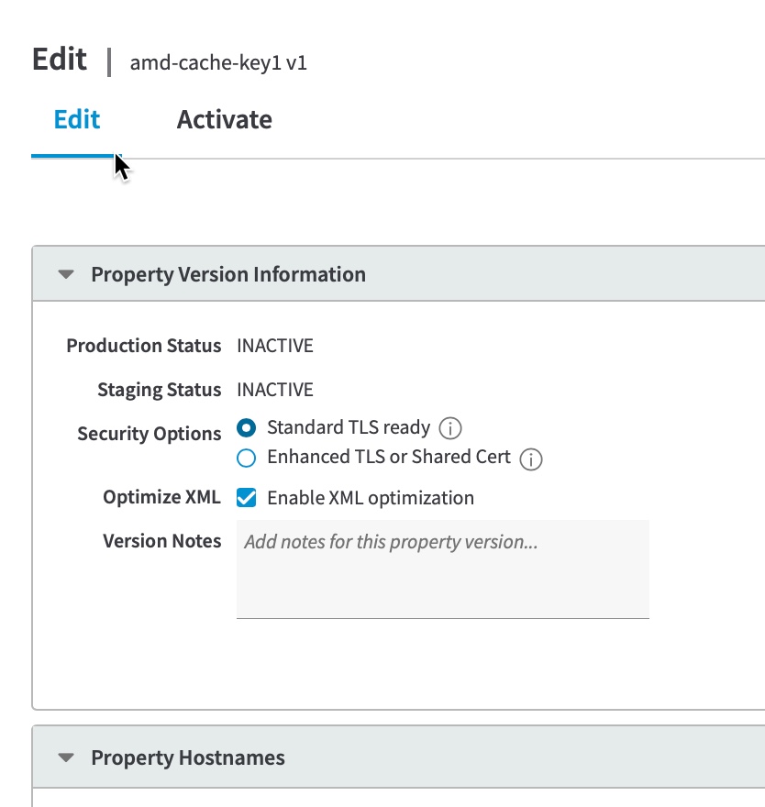Click the Standard TLS ready label text
Screen dimensions: 765x807
pos(348,427)
